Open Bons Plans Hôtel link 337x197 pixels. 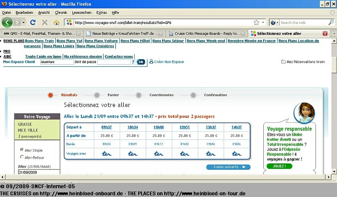[135, 41]
